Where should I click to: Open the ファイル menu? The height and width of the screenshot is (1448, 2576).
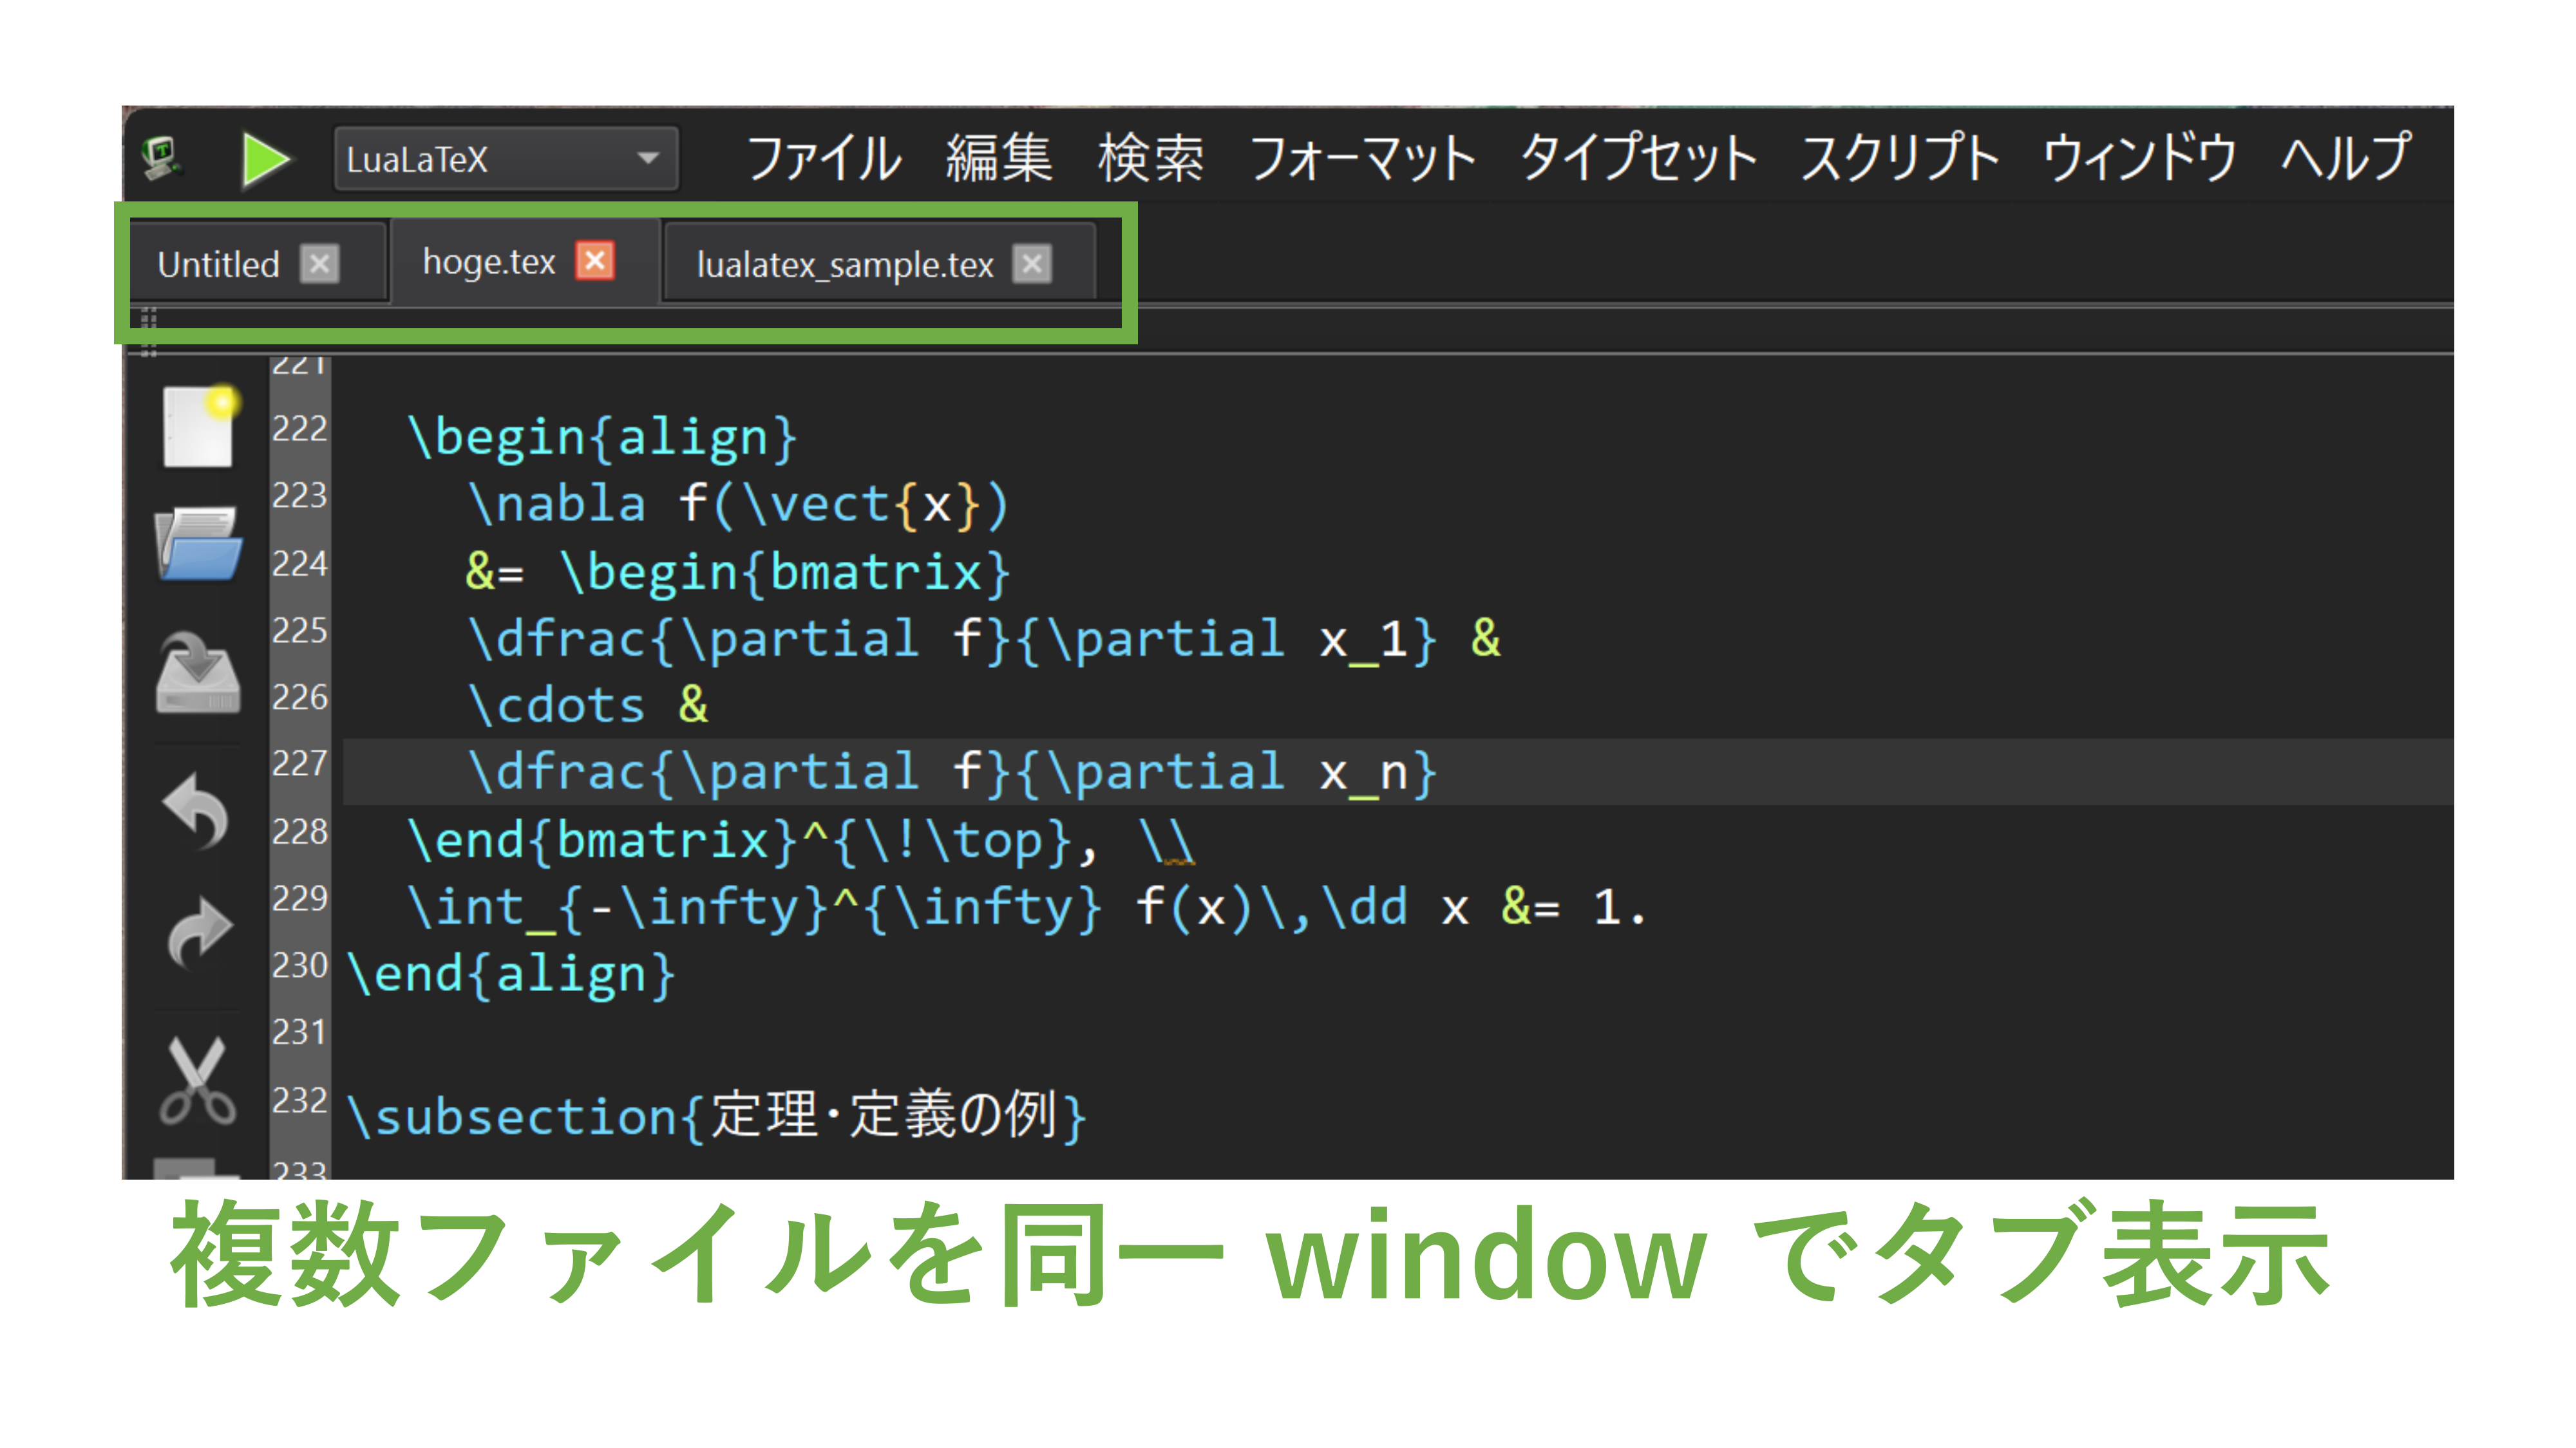(823, 158)
